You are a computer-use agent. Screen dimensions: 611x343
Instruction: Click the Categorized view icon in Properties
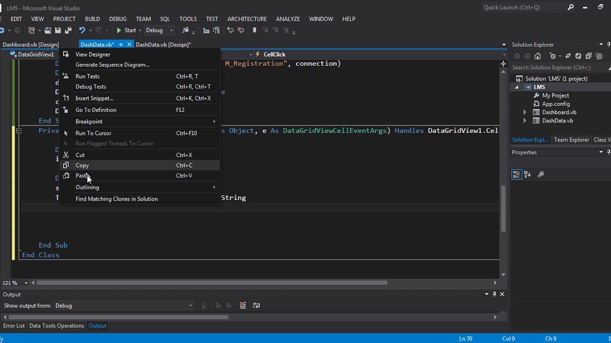[516, 174]
